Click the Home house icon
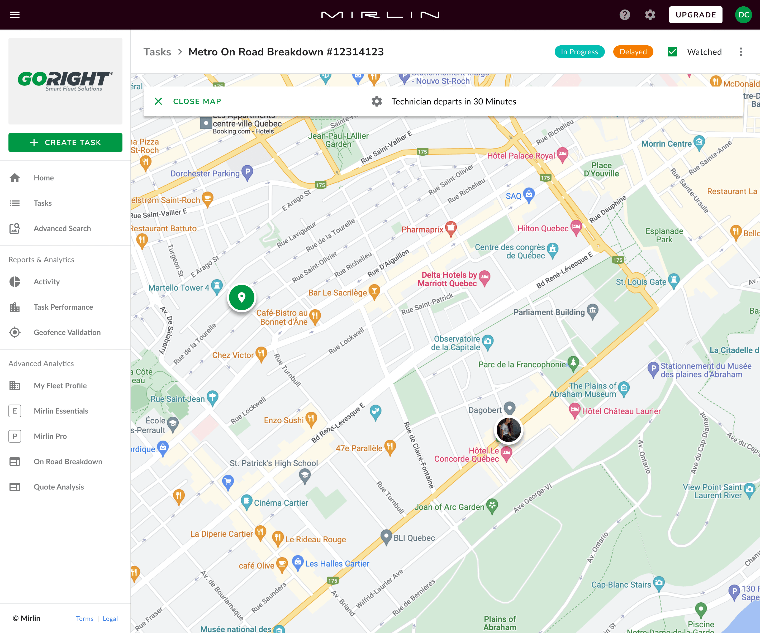Viewport: 760px width, 633px height. click(15, 178)
